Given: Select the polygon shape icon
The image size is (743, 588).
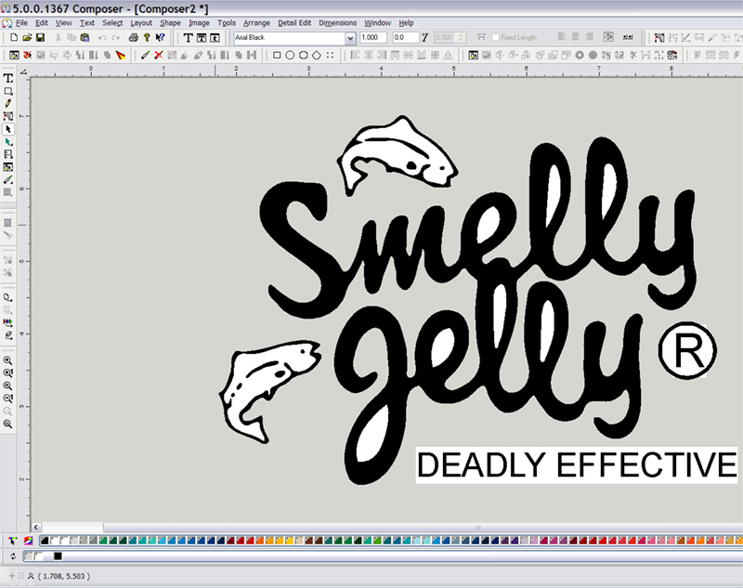Looking at the screenshot, I should (x=317, y=56).
